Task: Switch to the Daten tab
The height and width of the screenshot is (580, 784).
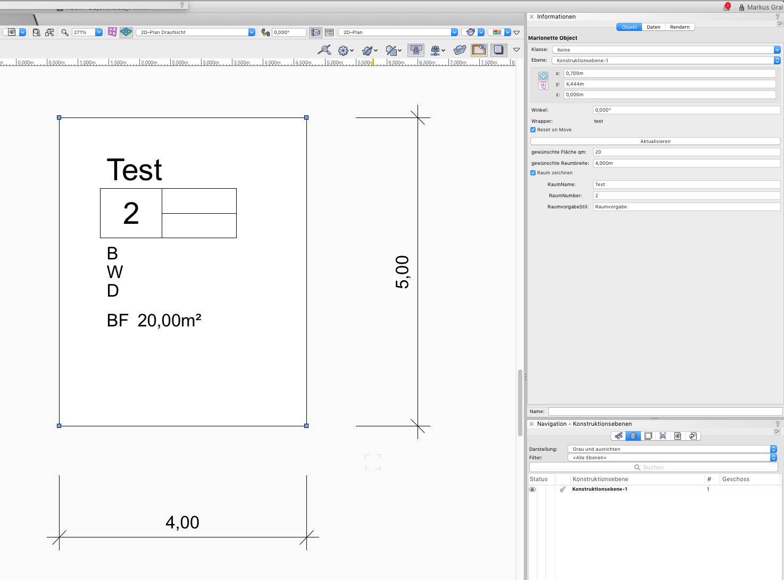Action: click(x=653, y=27)
